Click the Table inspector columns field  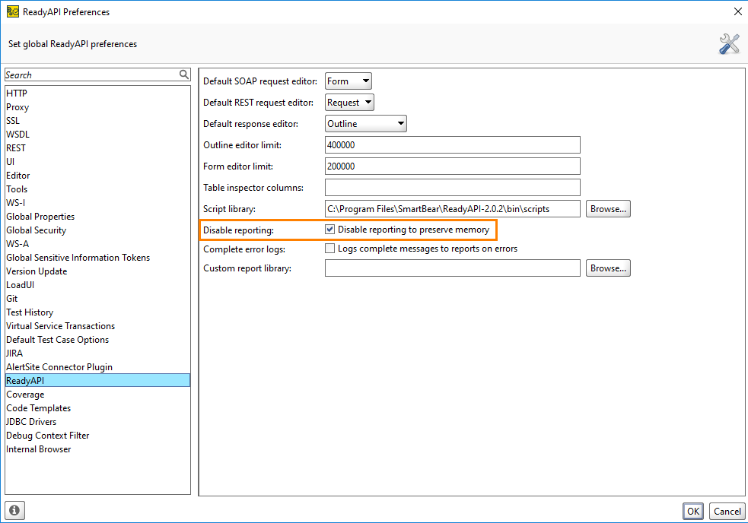(453, 187)
